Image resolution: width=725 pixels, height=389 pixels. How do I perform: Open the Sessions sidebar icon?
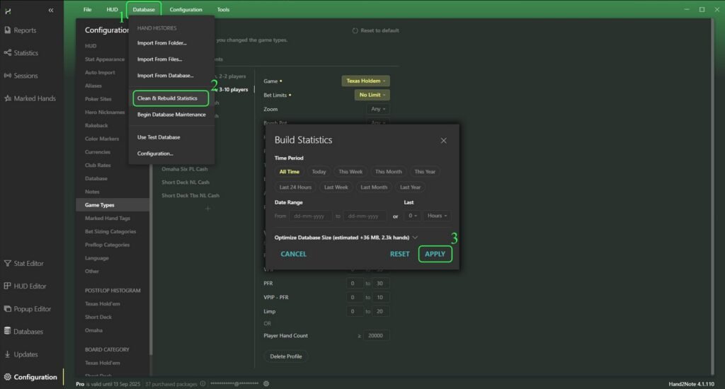click(8, 76)
